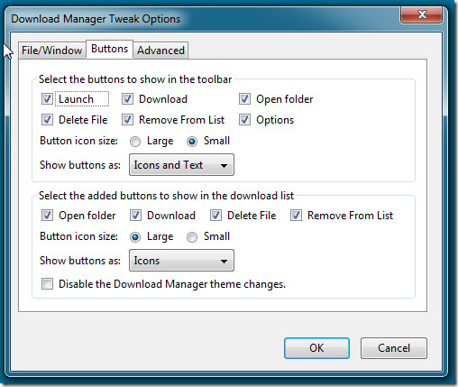This screenshot has height=387, width=458.
Task: Toggle download list Open folder checkbox
Action: click(47, 216)
